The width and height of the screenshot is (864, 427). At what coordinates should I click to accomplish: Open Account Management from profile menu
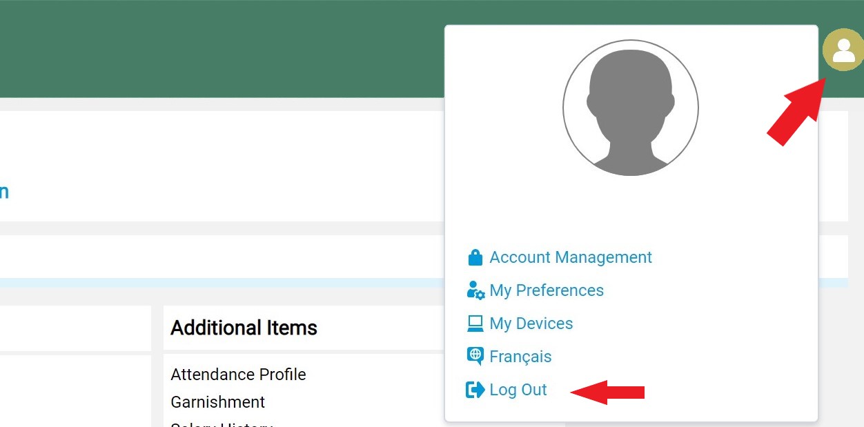pos(570,257)
